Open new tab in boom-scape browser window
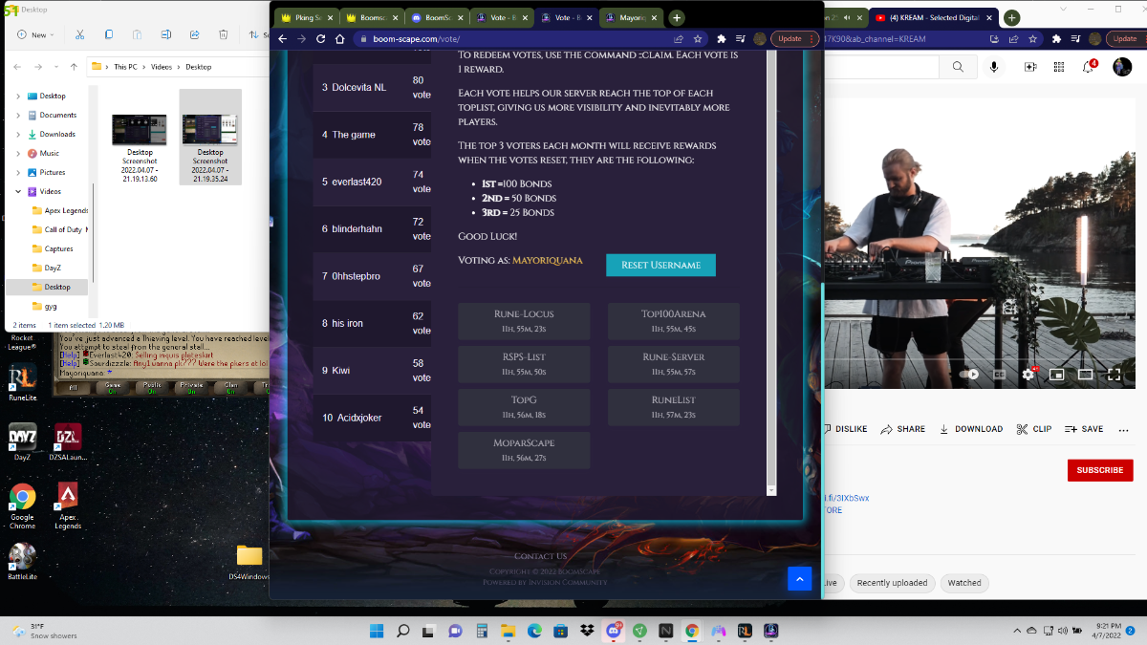1147x645 pixels. [x=677, y=18]
